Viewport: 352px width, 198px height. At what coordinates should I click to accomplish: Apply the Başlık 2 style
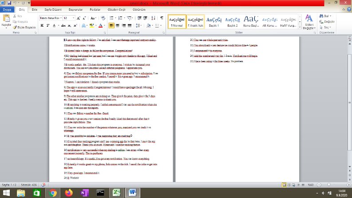tap(232, 22)
